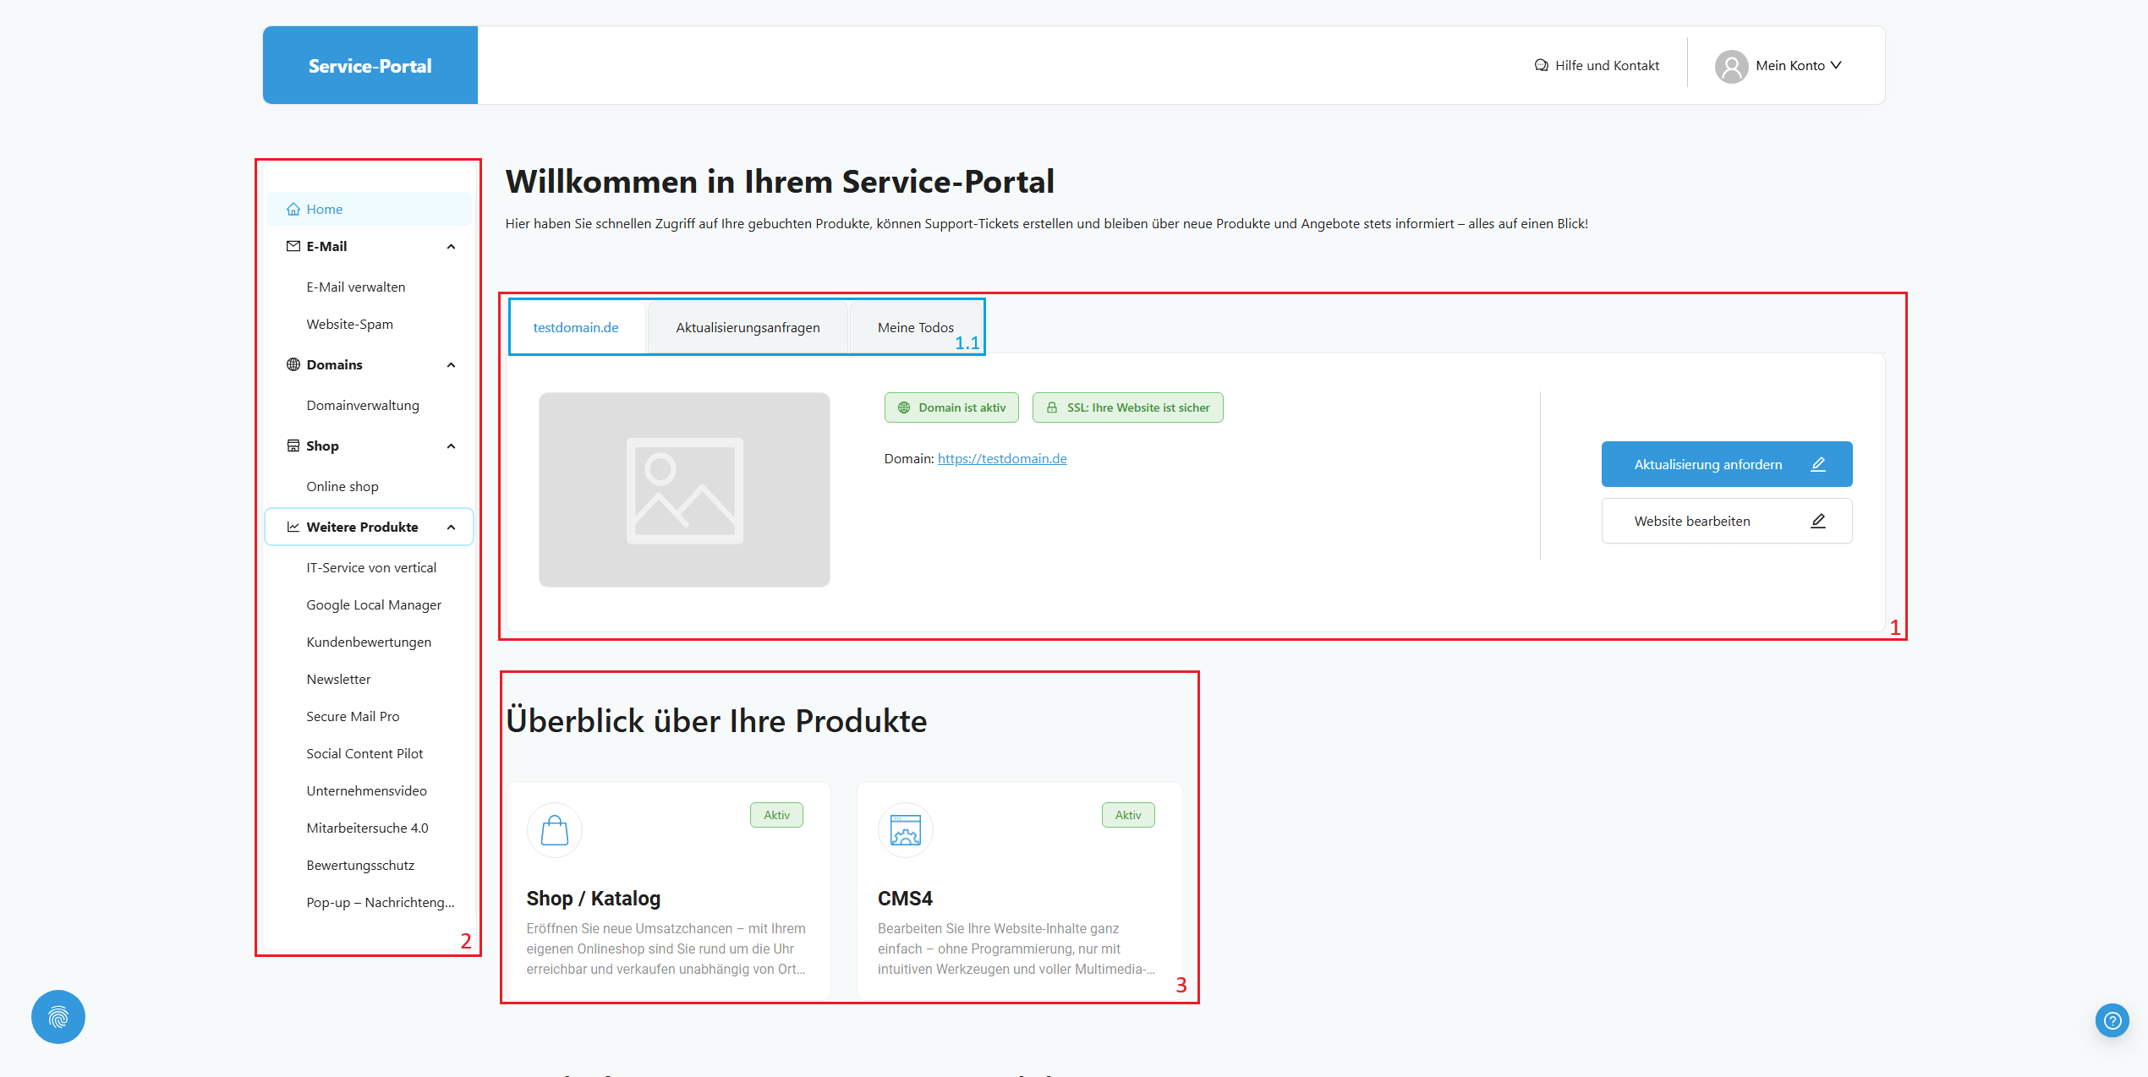
Task: Select Domainverwaltung in the sidebar
Action: 362,405
